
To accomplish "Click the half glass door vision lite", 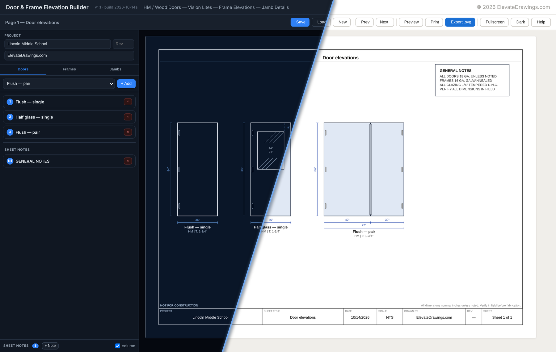I will [x=271, y=150].
